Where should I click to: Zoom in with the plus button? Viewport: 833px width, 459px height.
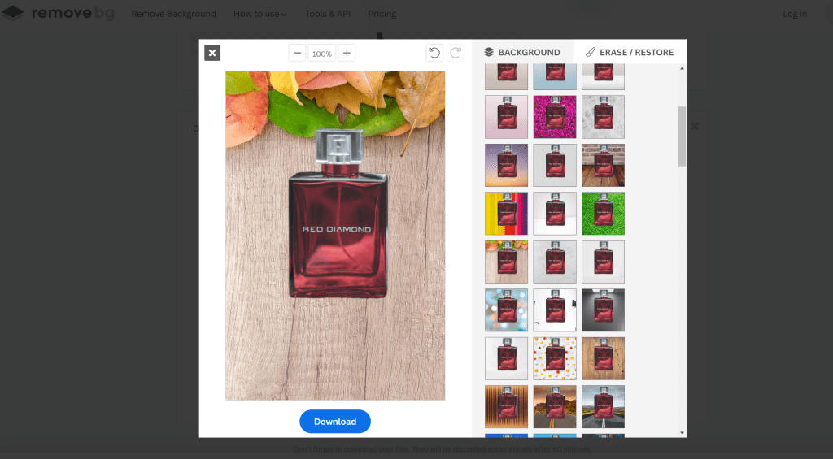tap(347, 53)
